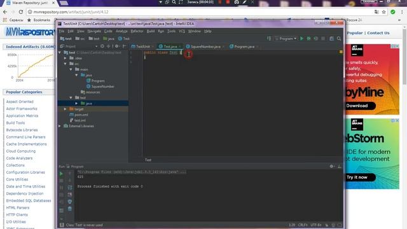Hide Project panel icon in header
This screenshot has height=229, width=407.
pyautogui.click(x=125, y=46)
